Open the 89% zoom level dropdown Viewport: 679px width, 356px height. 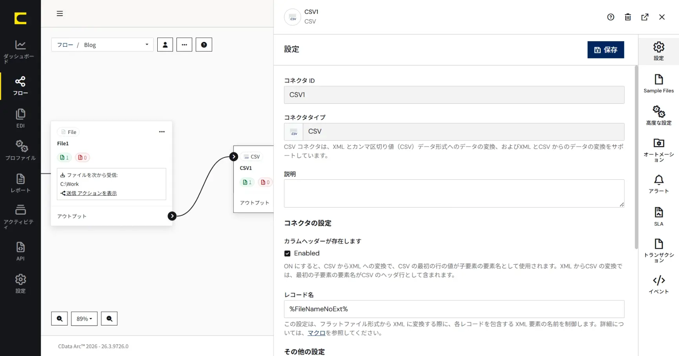tap(84, 319)
